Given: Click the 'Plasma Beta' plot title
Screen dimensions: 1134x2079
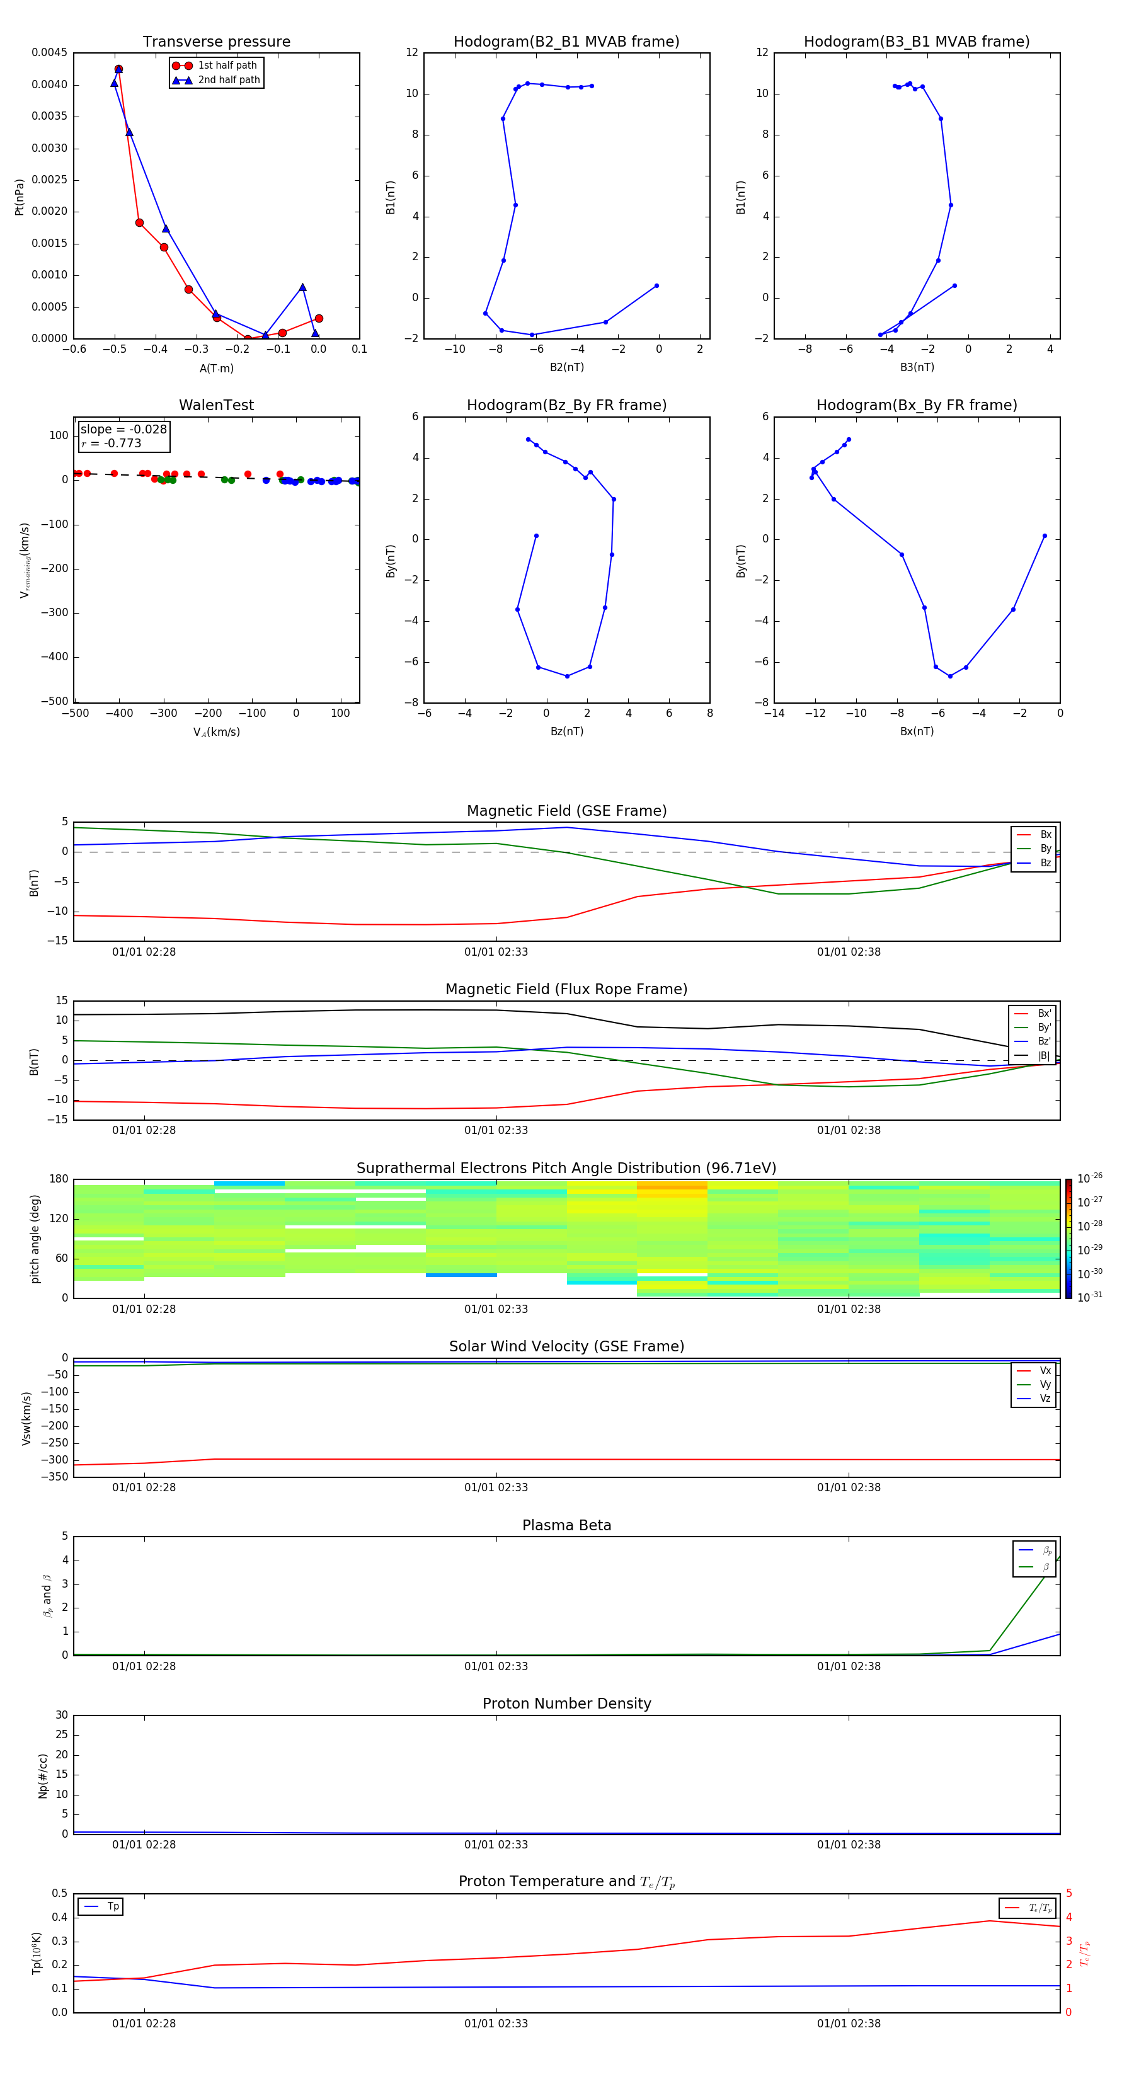Looking at the screenshot, I should tap(566, 1525).
